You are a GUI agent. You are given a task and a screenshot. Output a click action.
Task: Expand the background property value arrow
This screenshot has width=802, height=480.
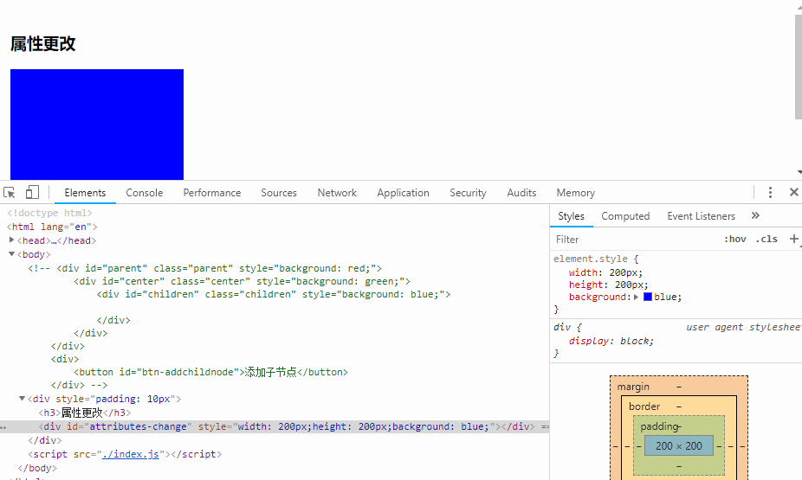[637, 297]
